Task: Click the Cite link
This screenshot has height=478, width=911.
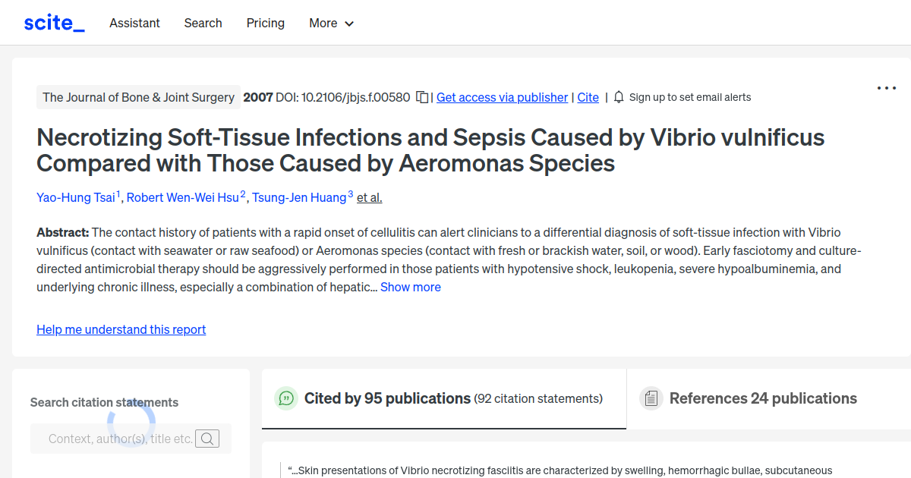Action: pyautogui.click(x=588, y=97)
